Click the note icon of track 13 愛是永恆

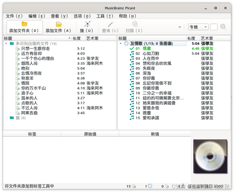point(132,108)
